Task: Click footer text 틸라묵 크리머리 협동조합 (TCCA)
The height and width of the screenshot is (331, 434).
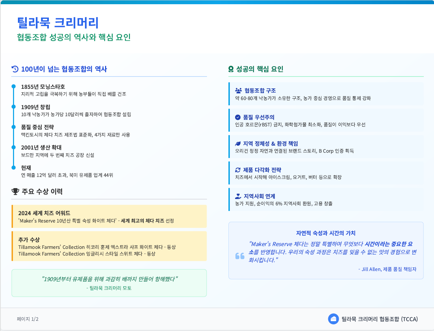Action: pyautogui.click(x=380, y=319)
